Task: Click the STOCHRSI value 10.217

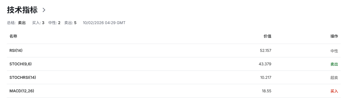Action: click(266, 77)
